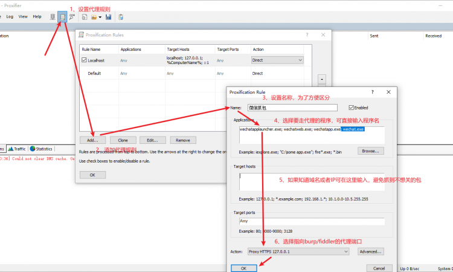This screenshot has height=272, width=453.
Task: Click Cancel in Proxification Rule dialog
Action: click(x=379, y=268)
